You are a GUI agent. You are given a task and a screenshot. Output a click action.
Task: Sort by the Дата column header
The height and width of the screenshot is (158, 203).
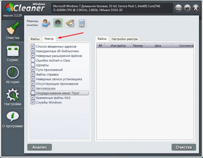point(158,46)
